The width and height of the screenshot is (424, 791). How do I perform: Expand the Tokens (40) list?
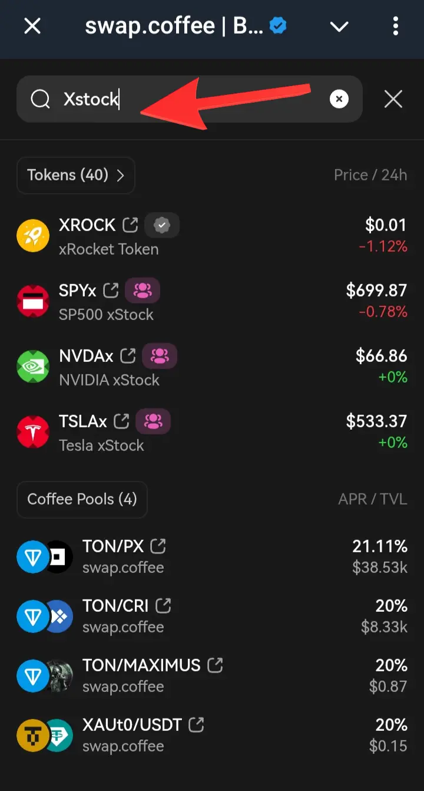click(x=76, y=175)
